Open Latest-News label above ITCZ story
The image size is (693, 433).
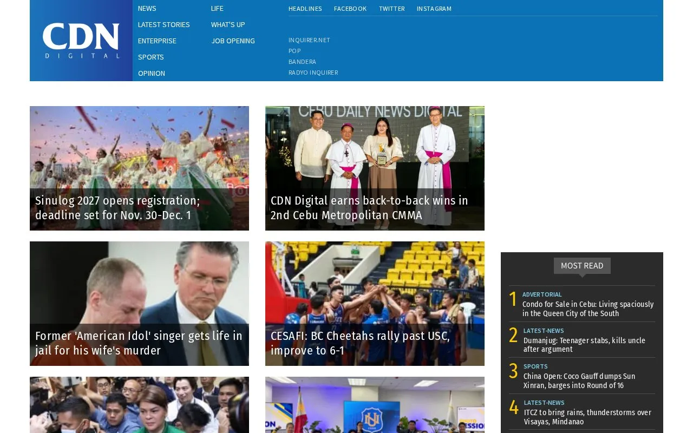tap(544, 403)
